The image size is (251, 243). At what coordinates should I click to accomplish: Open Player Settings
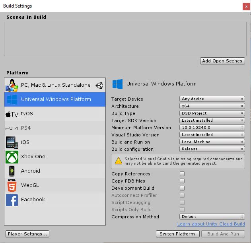point(27,234)
